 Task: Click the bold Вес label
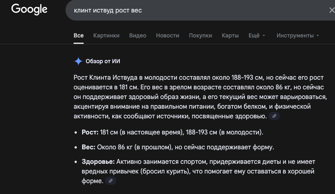click(x=88, y=147)
